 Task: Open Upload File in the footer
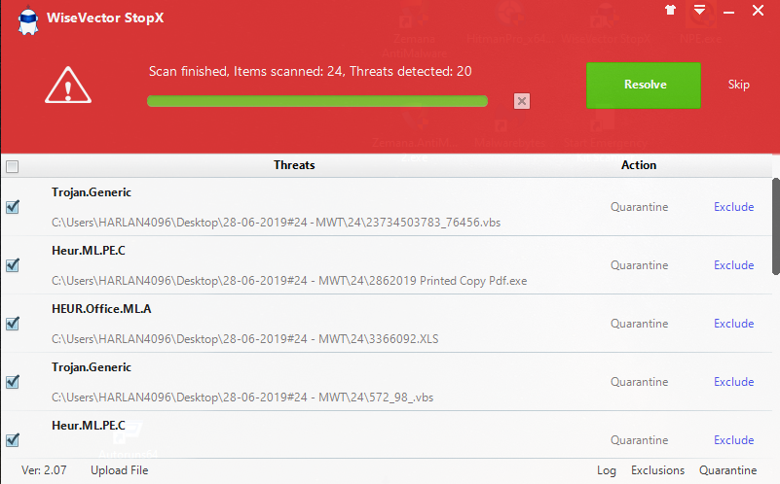(120, 470)
